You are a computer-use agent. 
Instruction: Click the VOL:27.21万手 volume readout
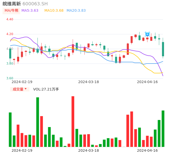(46, 89)
